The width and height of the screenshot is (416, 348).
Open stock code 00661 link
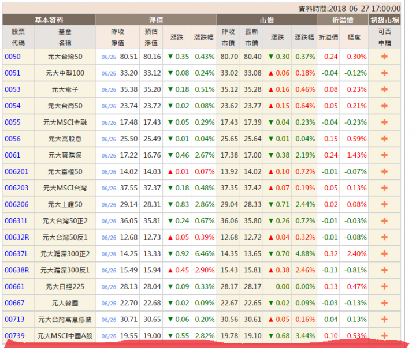click(14, 286)
